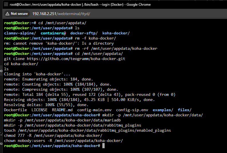The height and width of the screenshot is (153, 227).
Task: Click 'remote: Compressing objects' line
Action: click(61, 90)
